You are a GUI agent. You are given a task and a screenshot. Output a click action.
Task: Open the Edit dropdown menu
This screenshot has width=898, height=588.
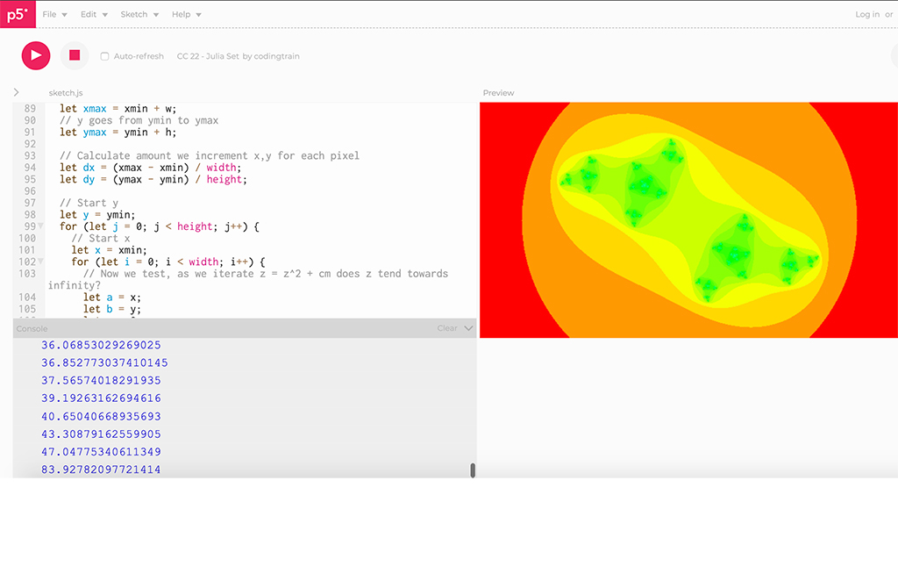[x=93, y=15]
